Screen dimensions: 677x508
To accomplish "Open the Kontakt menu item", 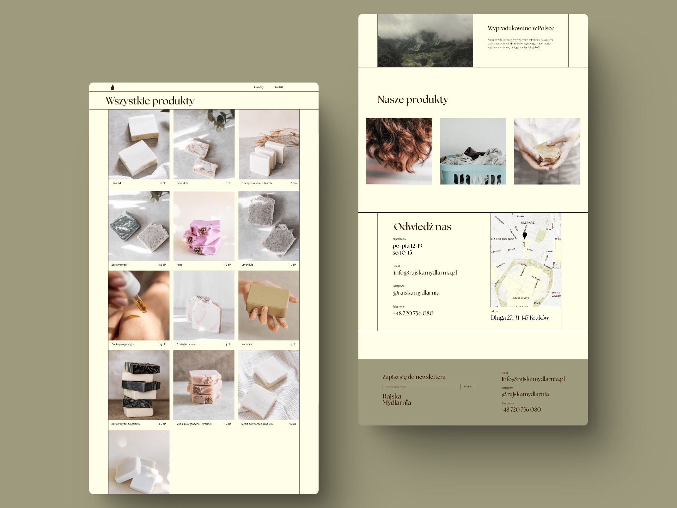I will [279, 87].
